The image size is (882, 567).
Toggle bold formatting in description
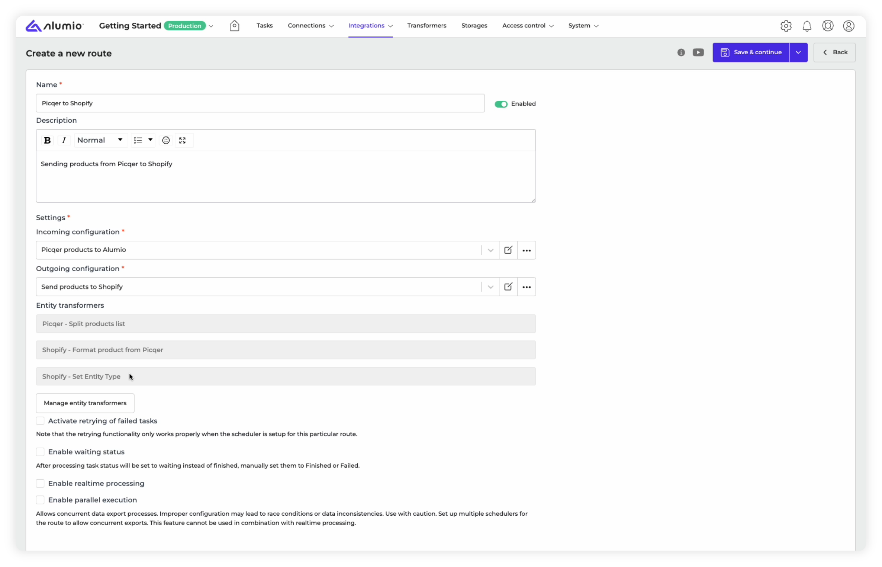47,140
